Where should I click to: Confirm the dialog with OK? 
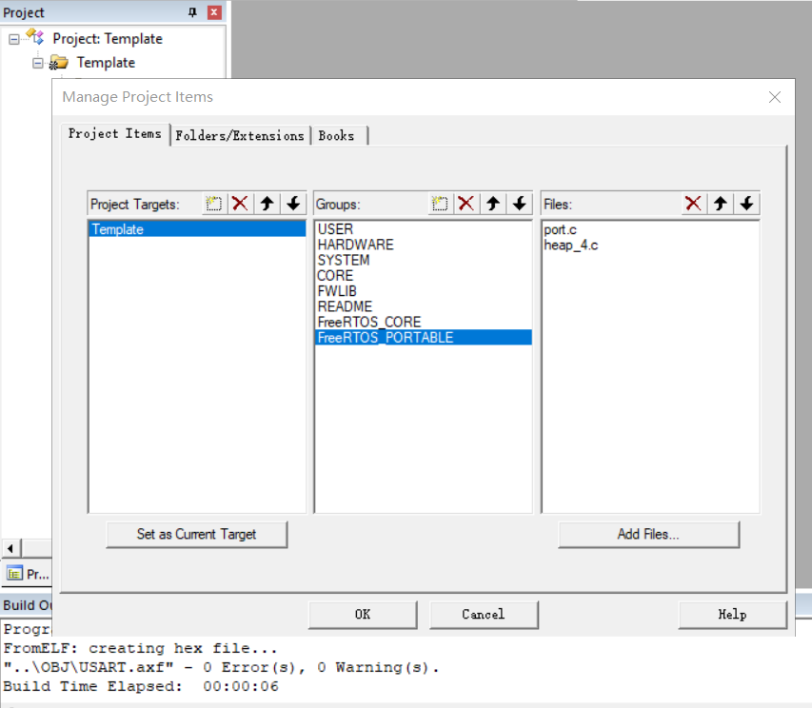tap(363, 615)
